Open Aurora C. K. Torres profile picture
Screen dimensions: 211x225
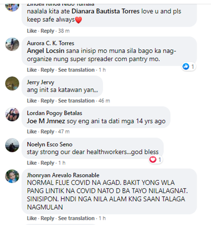click(x=12, y=44)
